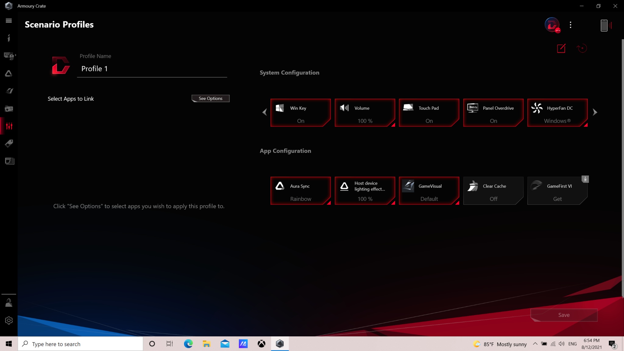Click the taskbar clock 6:54 PM

[x=591, y=344]
